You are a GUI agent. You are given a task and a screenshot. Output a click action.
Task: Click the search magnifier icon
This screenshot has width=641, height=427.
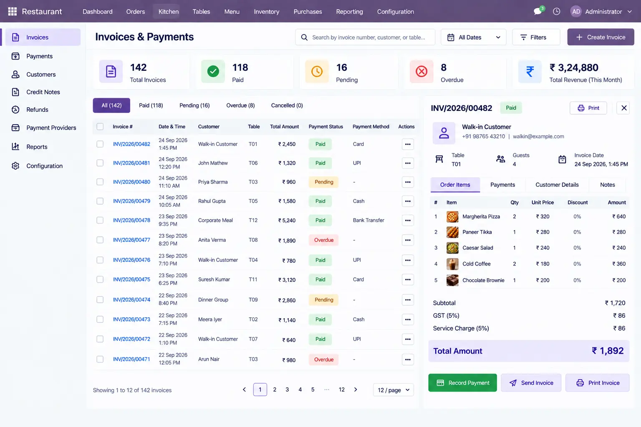point(304,37)
